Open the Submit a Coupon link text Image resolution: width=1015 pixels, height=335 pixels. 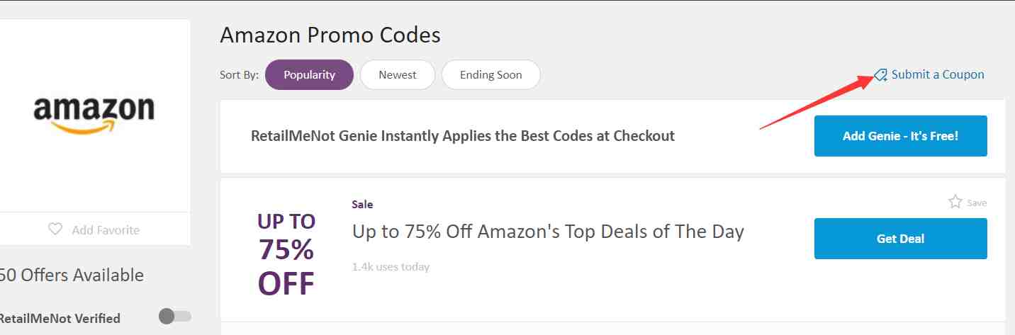(x=938, y=74)
